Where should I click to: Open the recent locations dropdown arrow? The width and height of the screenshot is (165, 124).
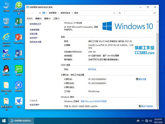pos(37,13)
